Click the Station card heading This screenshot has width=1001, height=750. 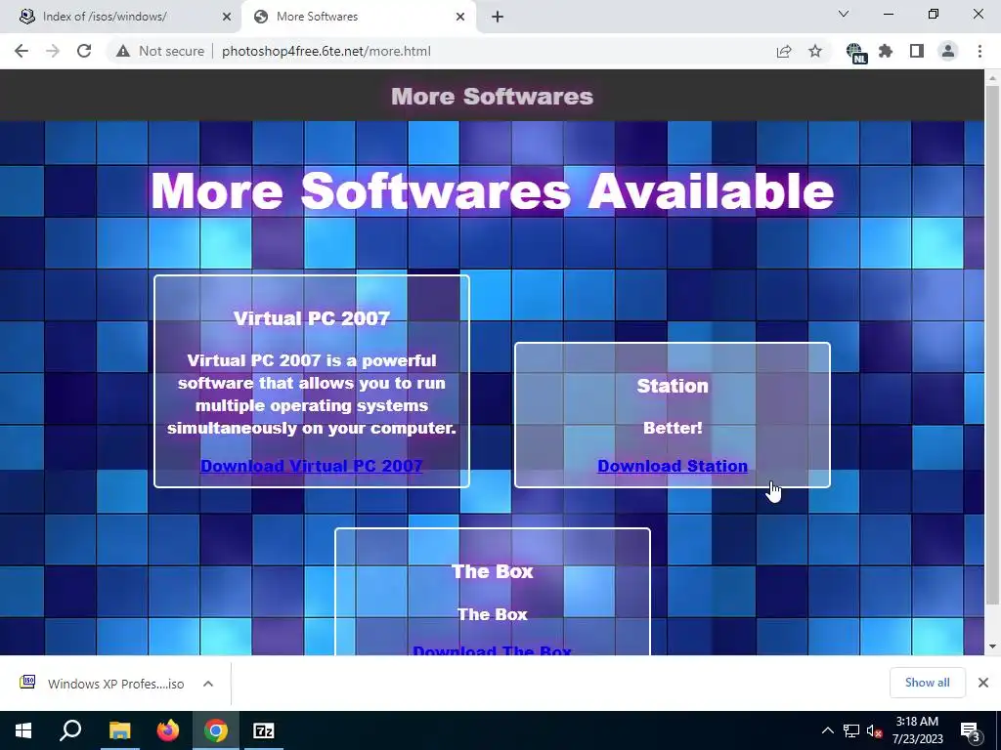coord(673,386)
